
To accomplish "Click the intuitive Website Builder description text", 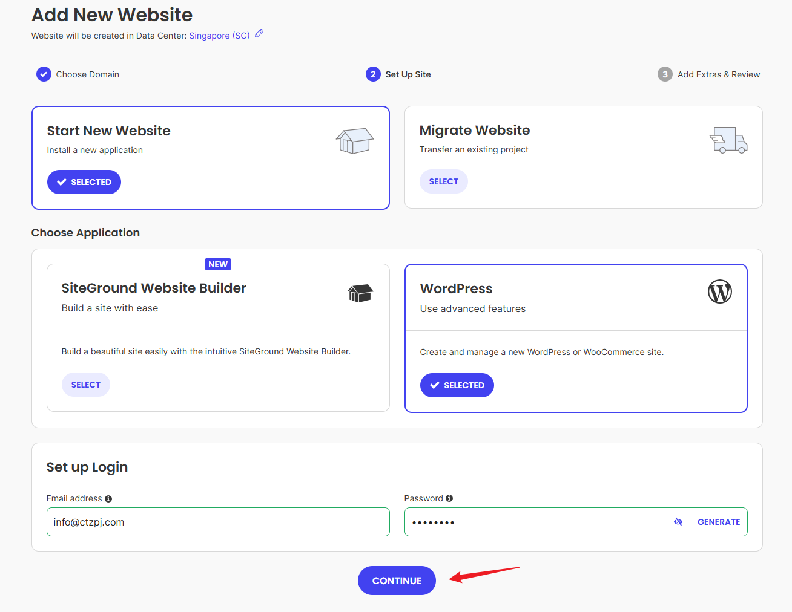I will (206, 351).
